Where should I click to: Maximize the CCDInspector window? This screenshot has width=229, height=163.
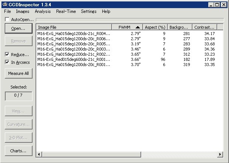[x=217, y=5]
